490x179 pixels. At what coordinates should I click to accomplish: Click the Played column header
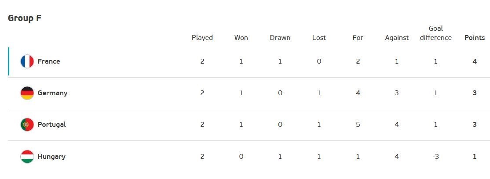(202, 38)
